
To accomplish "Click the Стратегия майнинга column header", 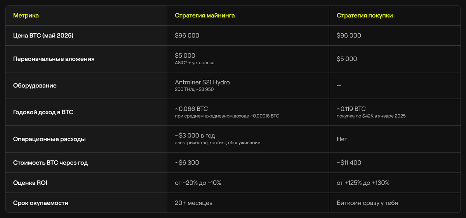I will pos(205,15).
